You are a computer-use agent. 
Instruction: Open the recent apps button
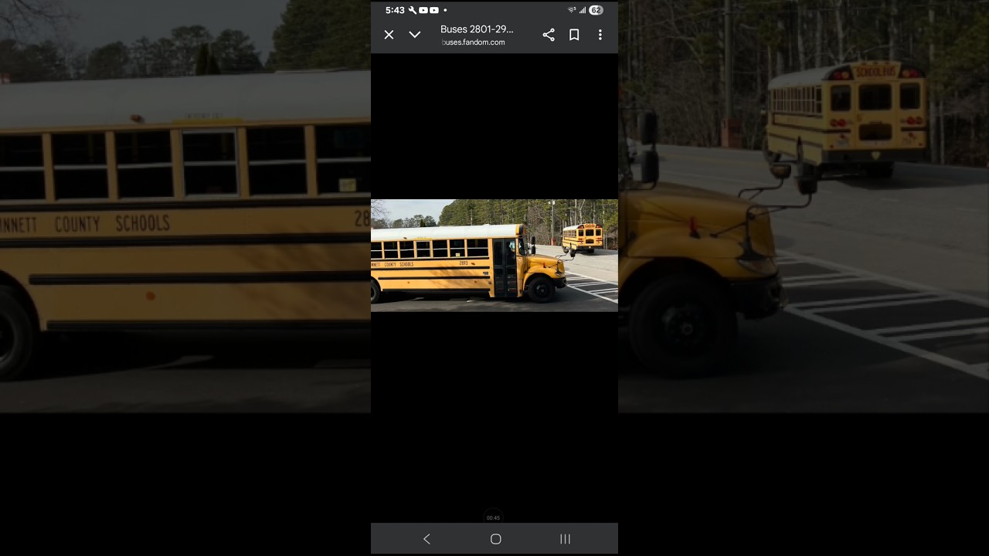[x=565, y=539]
